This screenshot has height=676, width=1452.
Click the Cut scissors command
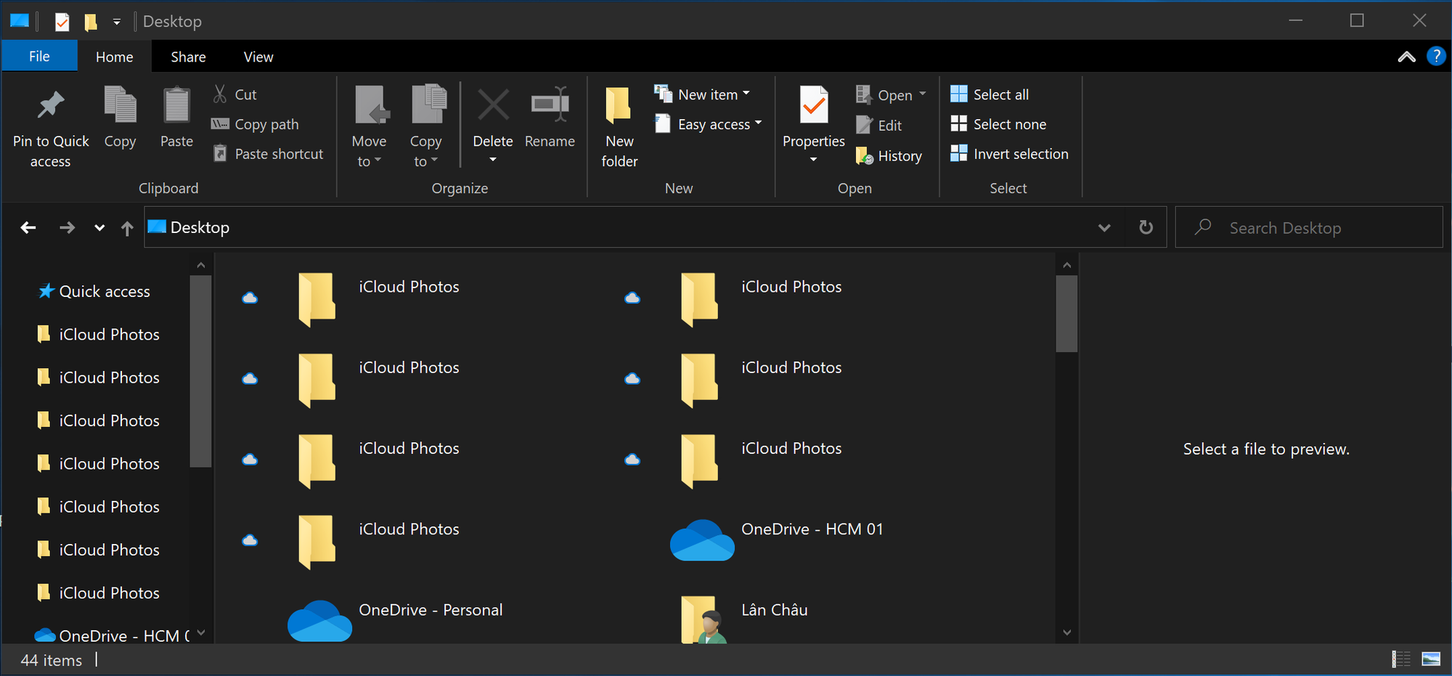[x=234, y=94]
